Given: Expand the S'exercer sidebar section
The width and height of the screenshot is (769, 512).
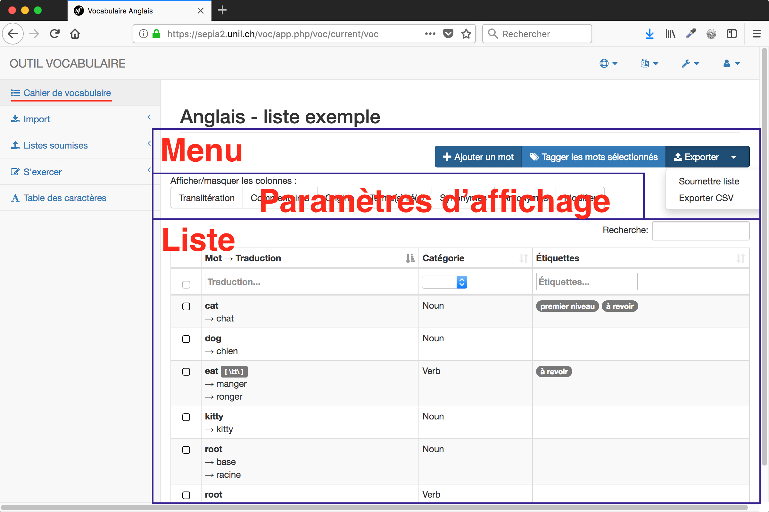Looking at the screenshot, I should (x=42, y=172).
